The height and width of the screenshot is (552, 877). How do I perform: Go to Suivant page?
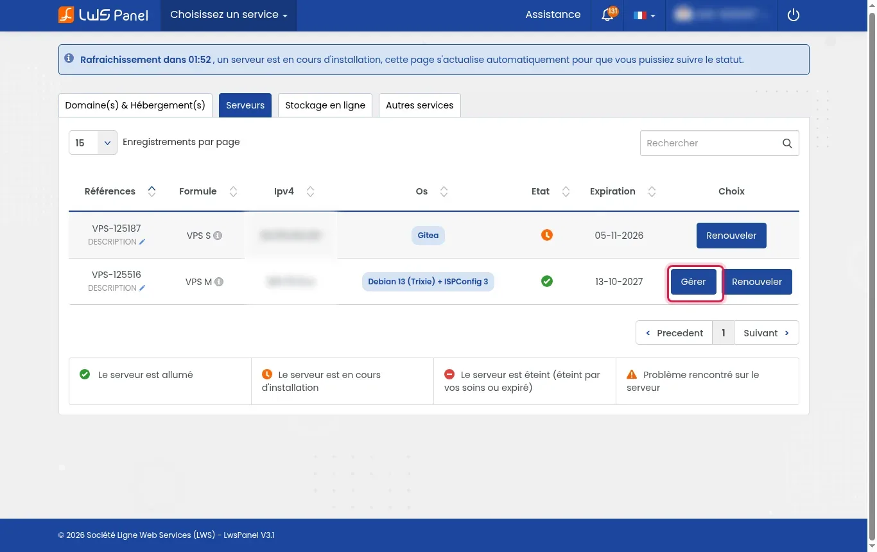[x=767, y=333]
